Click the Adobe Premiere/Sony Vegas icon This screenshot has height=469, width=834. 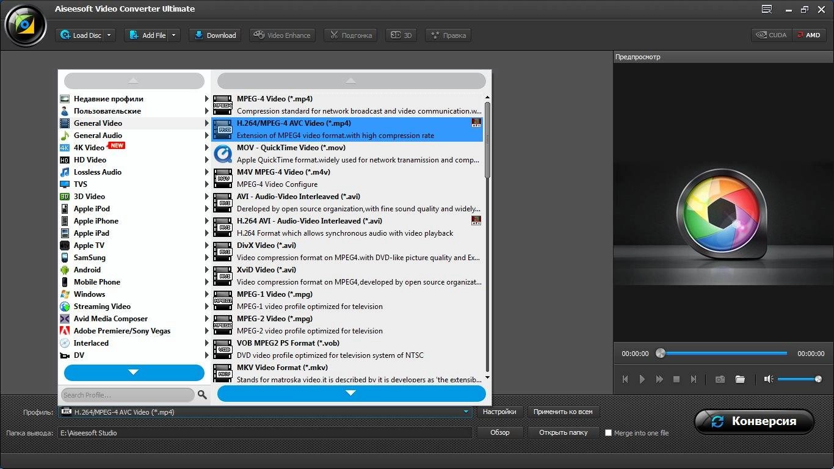click(x=65, y=331)
